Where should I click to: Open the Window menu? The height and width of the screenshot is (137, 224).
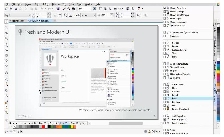coord(89,4)
